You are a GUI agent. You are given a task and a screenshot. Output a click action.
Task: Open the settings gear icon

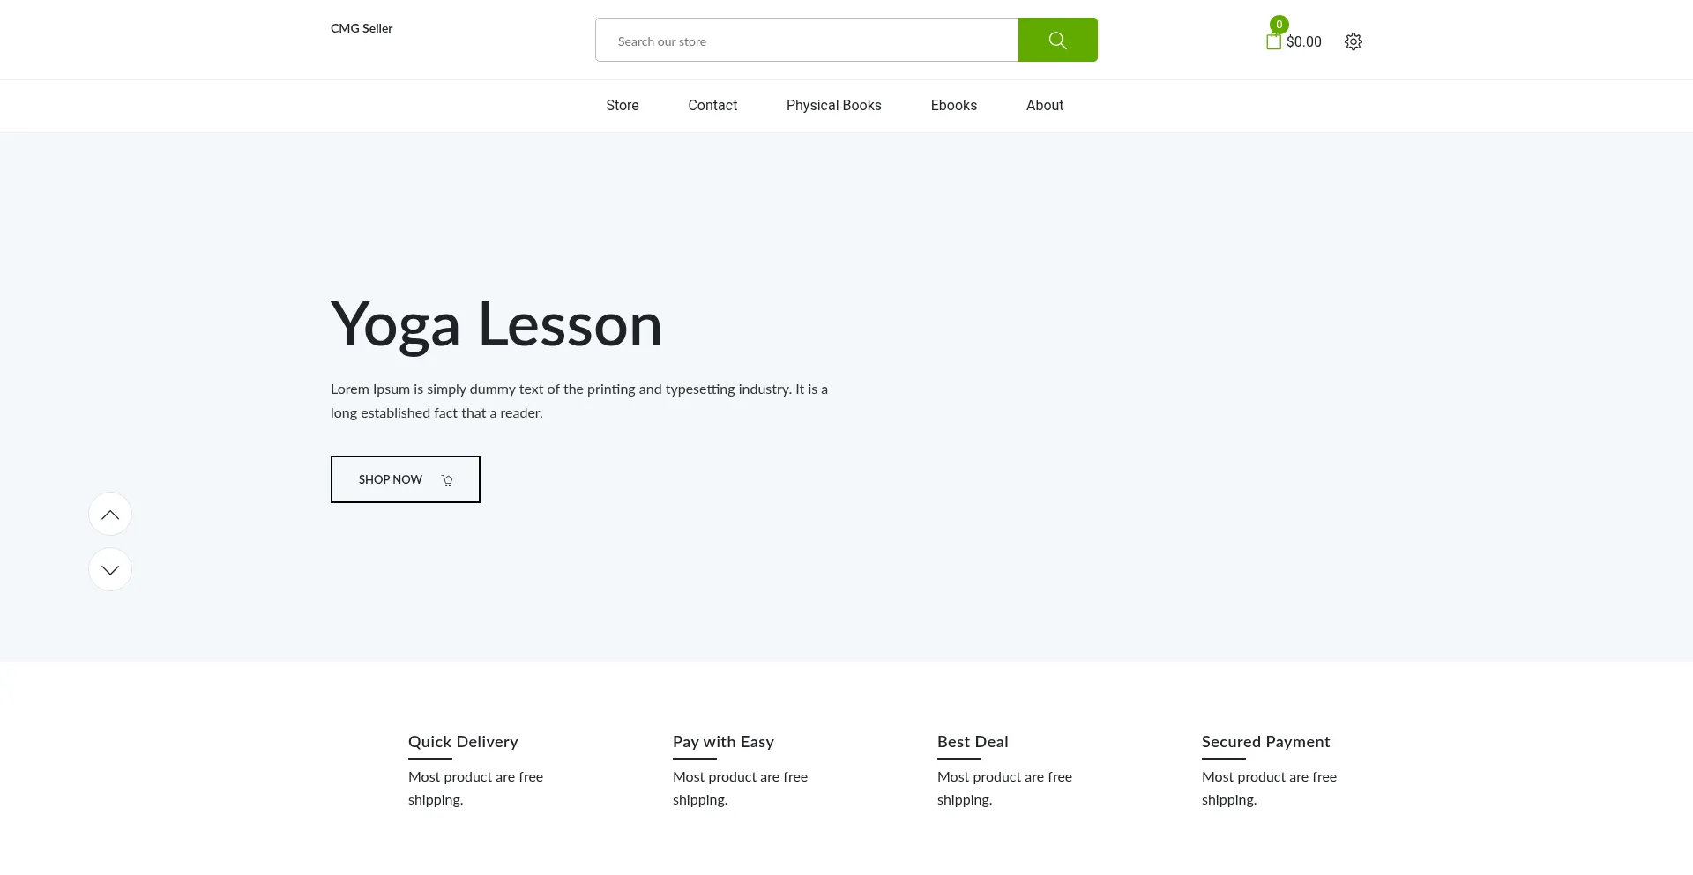pos(1354,41)
